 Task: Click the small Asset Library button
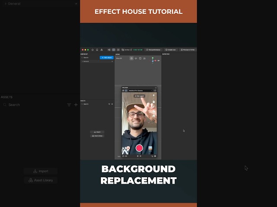(97, 136)
